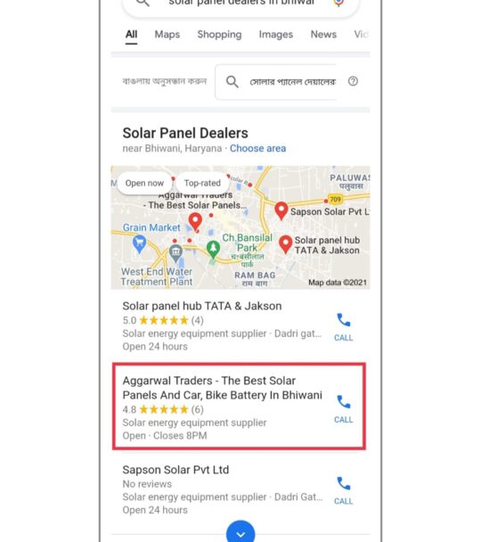Viewport: 481px width, 542px height.
Task: Click the Grain Market shopping cart pin
Action: click(140, 243)
